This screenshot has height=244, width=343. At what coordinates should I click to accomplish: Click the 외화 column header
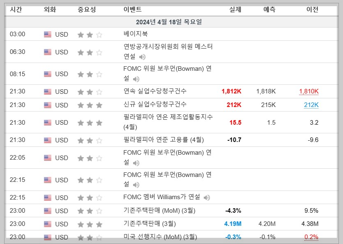(50, 9)
